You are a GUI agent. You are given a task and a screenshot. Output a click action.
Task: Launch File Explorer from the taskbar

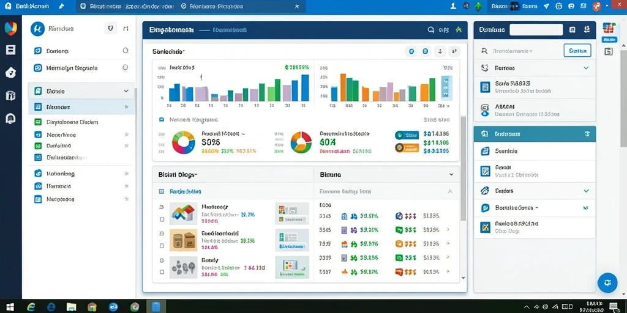[71, 307]
